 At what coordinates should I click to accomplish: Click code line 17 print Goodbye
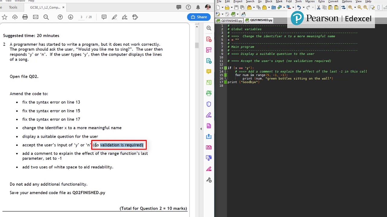point(243,82)
